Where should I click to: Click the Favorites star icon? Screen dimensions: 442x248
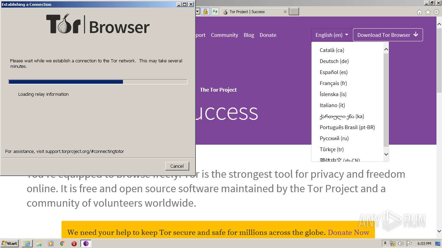(428, 12)
